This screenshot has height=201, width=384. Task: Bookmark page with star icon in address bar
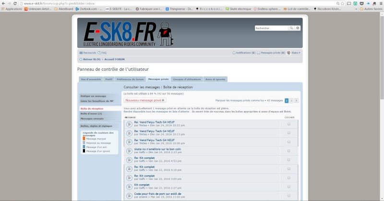coord(342,3)
